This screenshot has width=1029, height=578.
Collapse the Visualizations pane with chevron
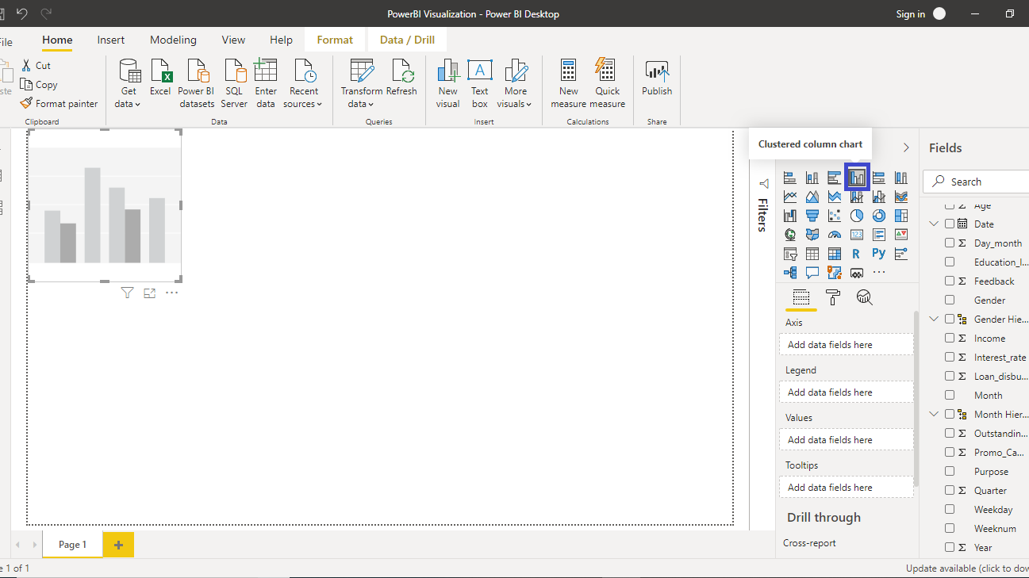click(x=906, y=147)
